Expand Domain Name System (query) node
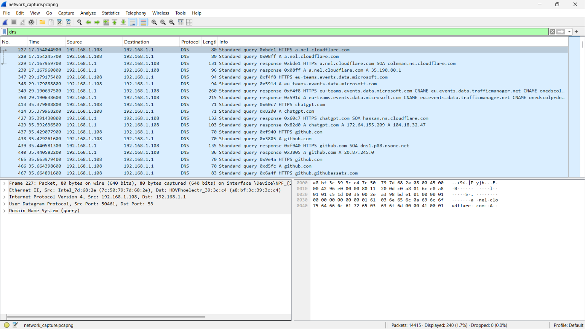 coord(4,211)
